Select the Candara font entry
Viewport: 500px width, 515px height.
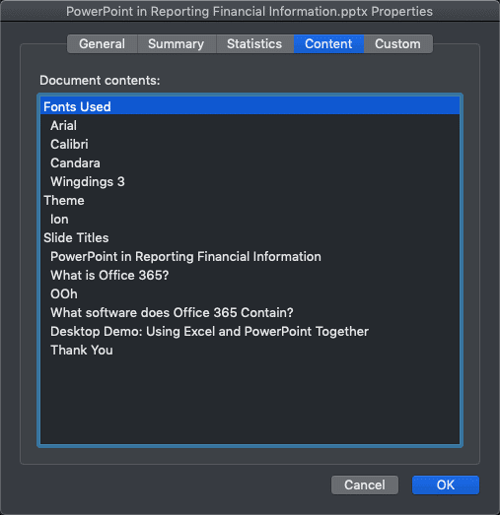(x=250, y=162)
